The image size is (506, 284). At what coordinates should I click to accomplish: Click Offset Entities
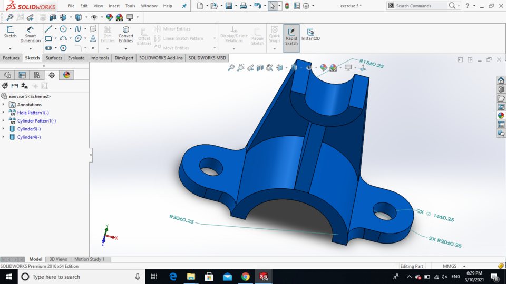tap(144, 36)
